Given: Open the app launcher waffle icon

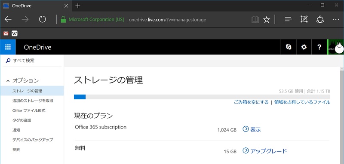Looking at the screenshot, I should 8,47.
